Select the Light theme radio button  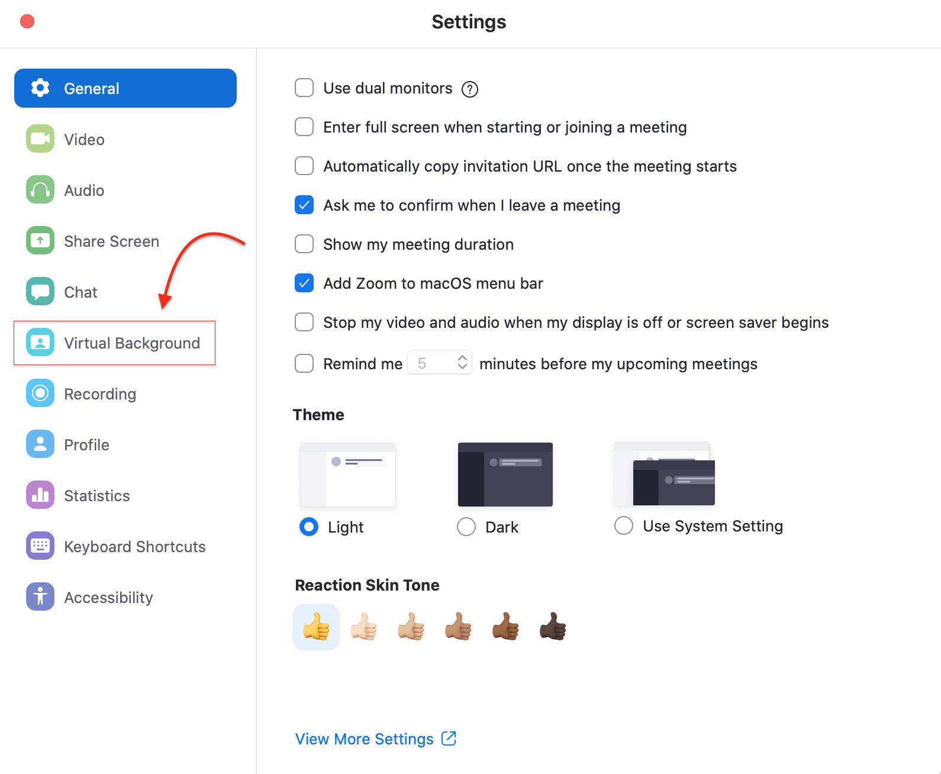coord(309,527)
